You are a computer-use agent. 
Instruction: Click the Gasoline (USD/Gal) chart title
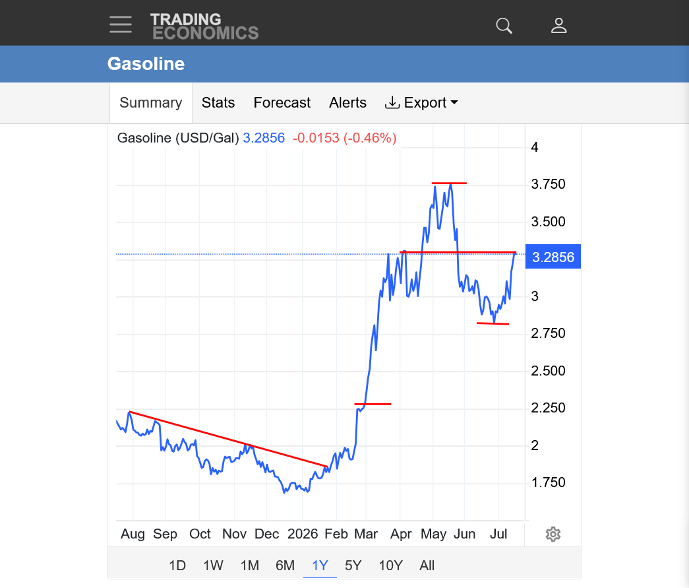click(x=178, y=138)
